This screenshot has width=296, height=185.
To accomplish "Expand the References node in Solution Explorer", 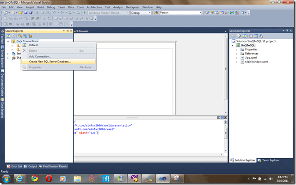I will pyautogui.click(x=237, y=53).
